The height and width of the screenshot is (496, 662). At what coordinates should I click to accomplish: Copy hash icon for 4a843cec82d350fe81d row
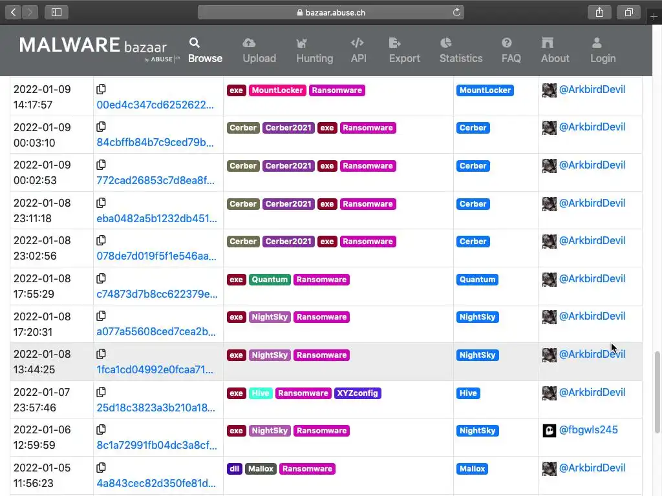pyautogui.click(x=101, y=468)
